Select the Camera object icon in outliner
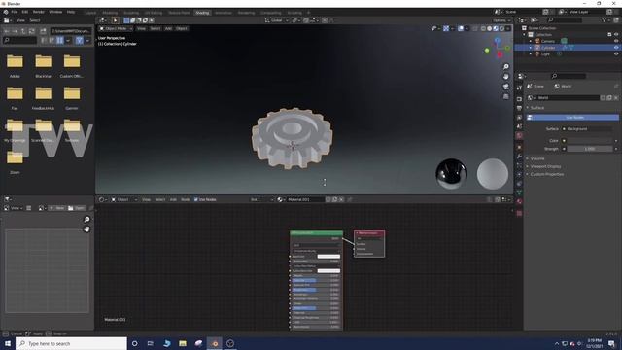 click(537, 41)
